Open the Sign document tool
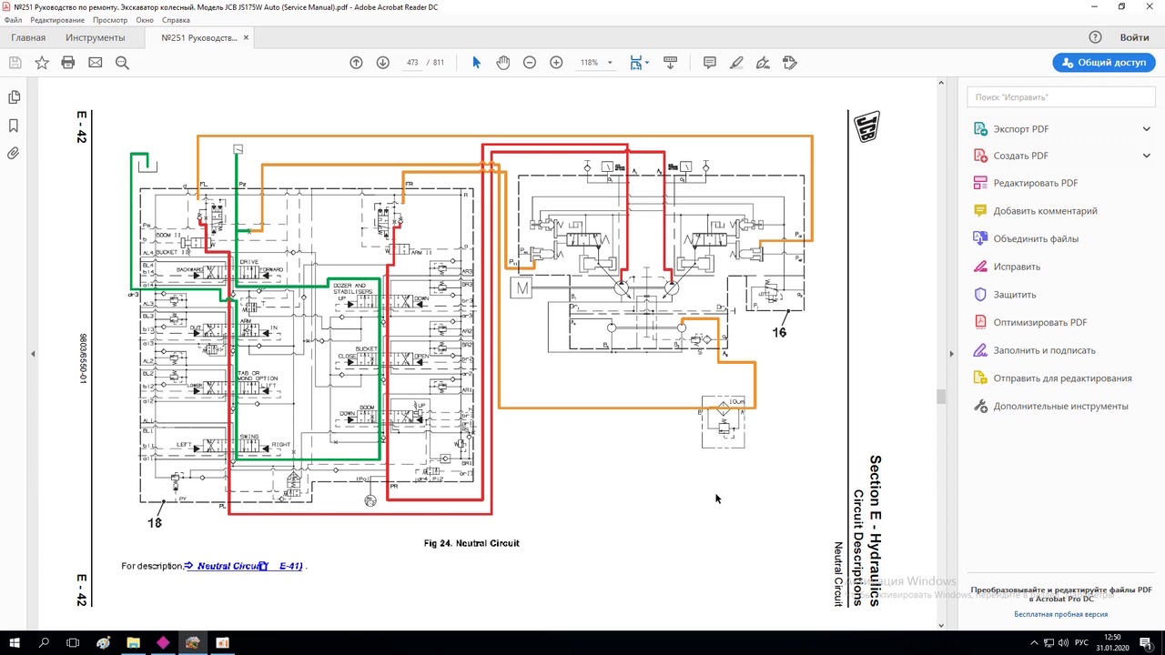The image size is (1165, 655). coord(764,63)
